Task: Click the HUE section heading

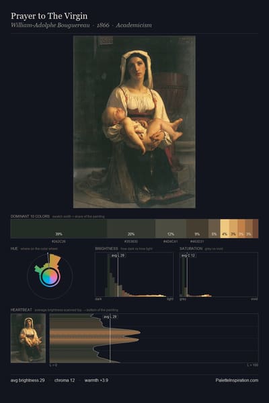Action: tap(14, 249)
